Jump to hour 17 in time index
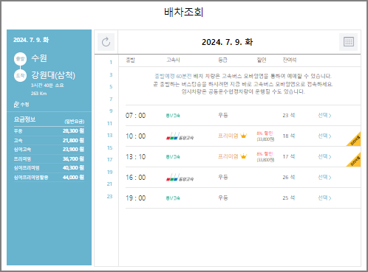Image resolution: width=368 pixels, height=272 pixels. tap(109, 160)
